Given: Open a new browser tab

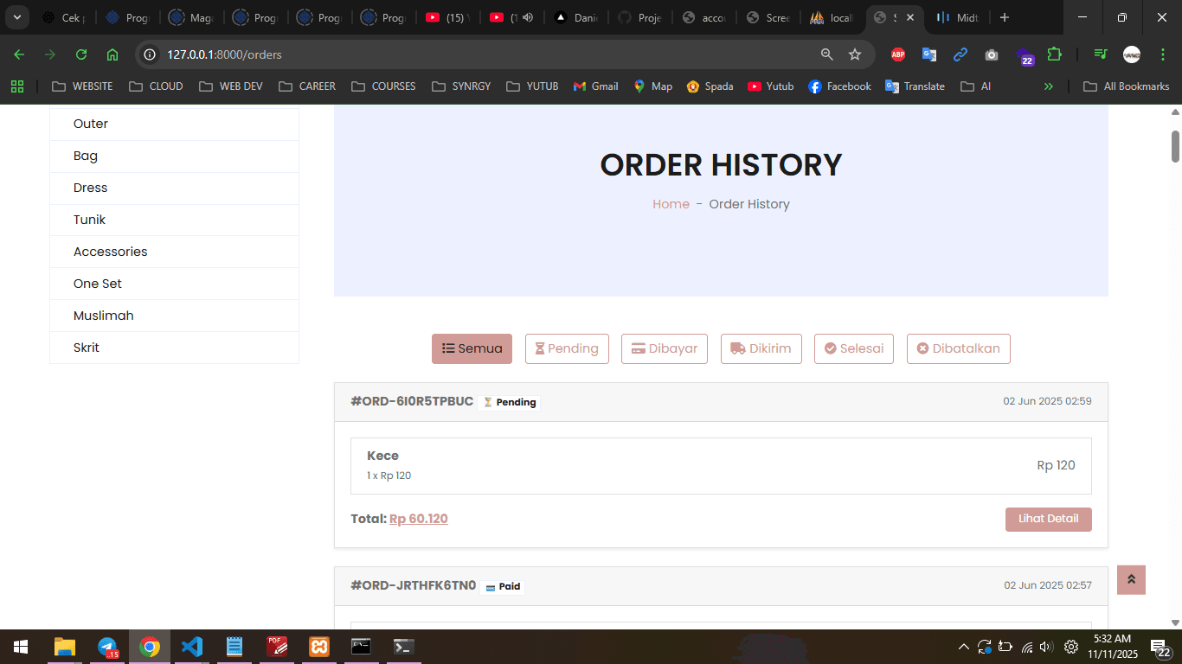Looking at the screenshot, I should [x=1004, y=17].
